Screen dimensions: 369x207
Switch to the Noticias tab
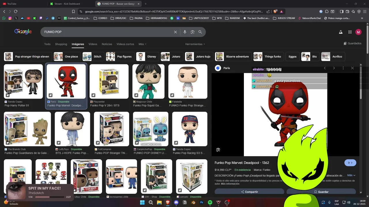tap(107, 44)
